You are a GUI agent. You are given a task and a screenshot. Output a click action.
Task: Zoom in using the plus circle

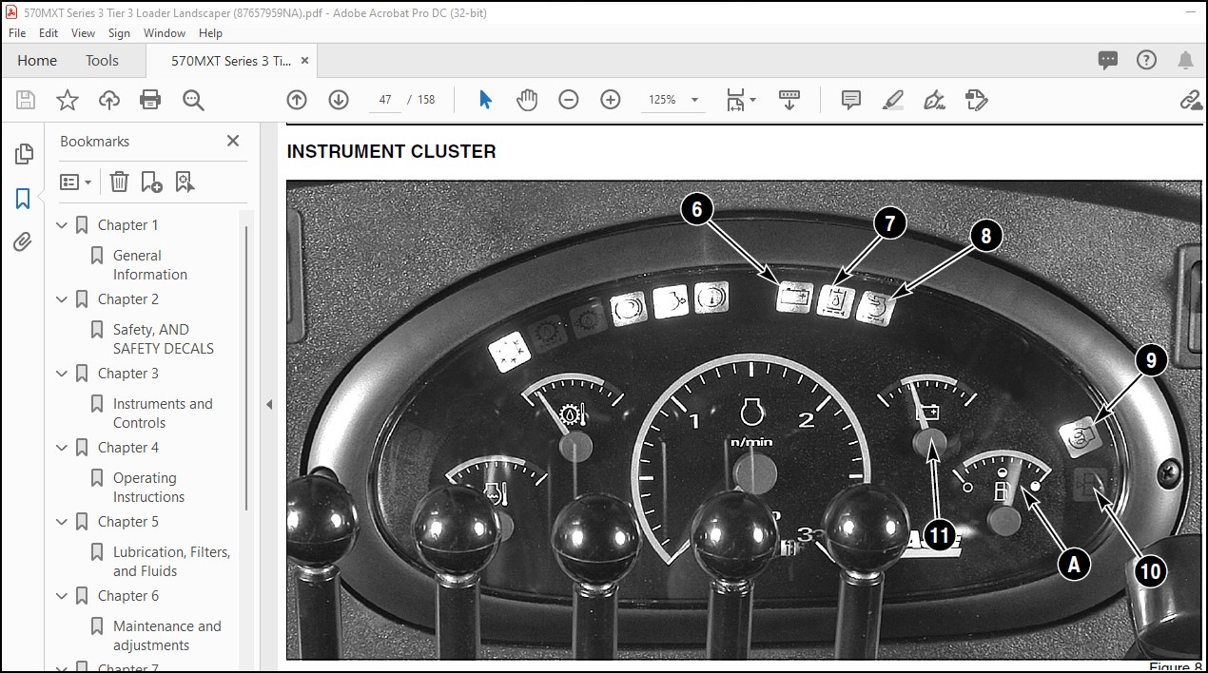click(611, 100)
